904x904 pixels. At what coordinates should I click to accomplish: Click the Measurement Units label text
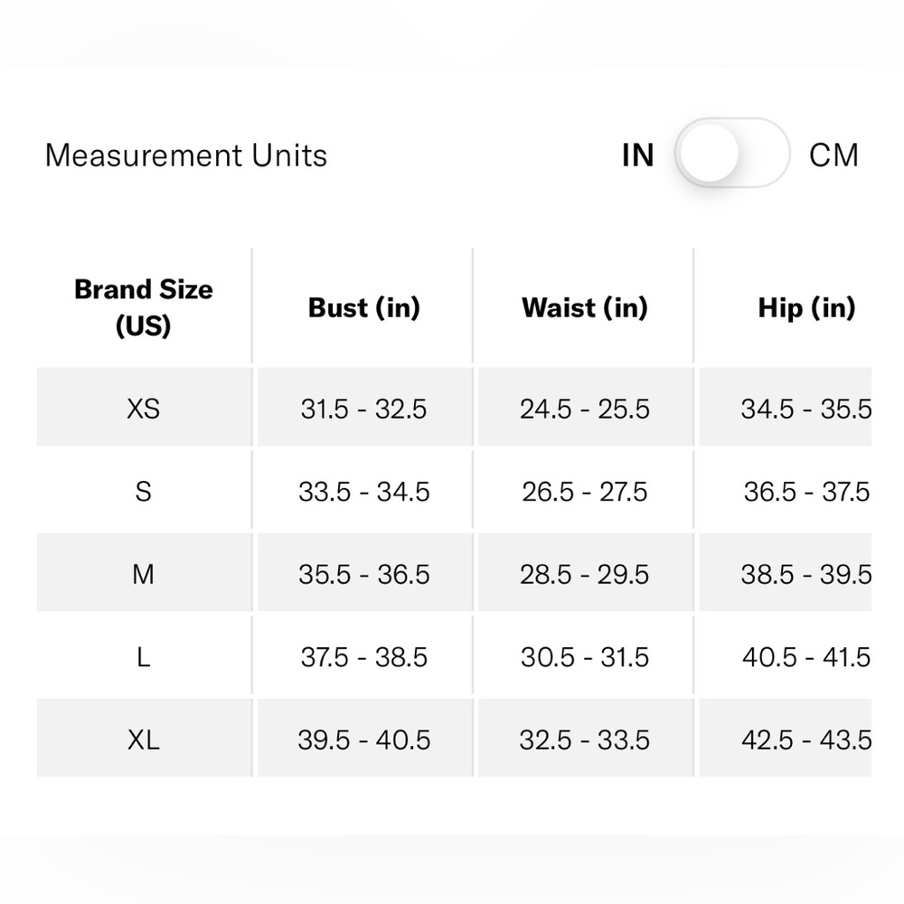pyautogui.click(x=186, y=155)
